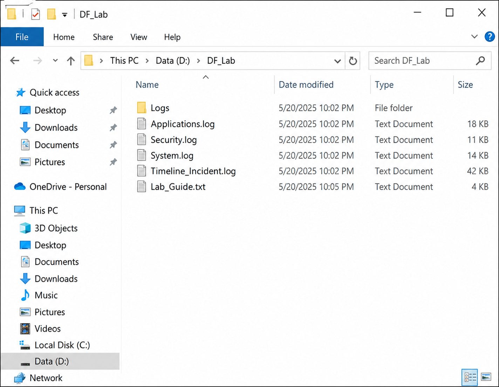The image size is (499, 387).
Task: Go back with the left arrow
Action: [x=15, y=61]
